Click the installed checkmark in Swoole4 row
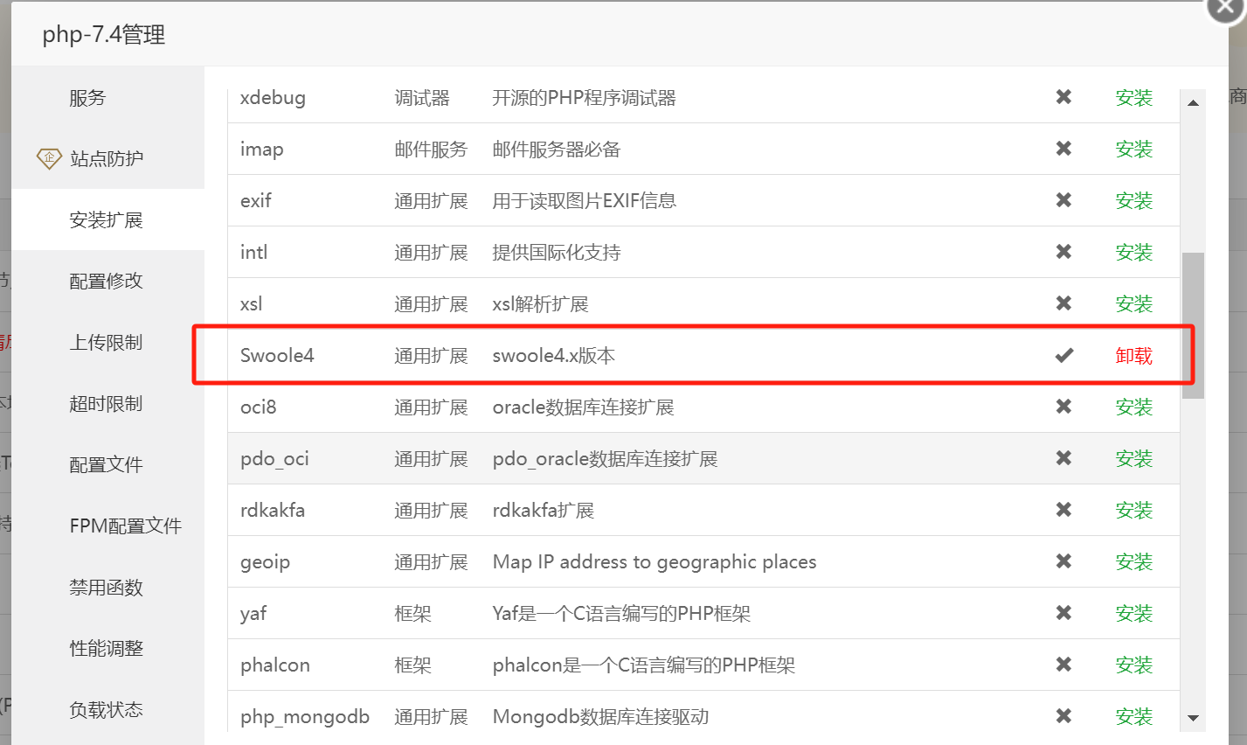1247x745 pixels. coord(1063,355)
